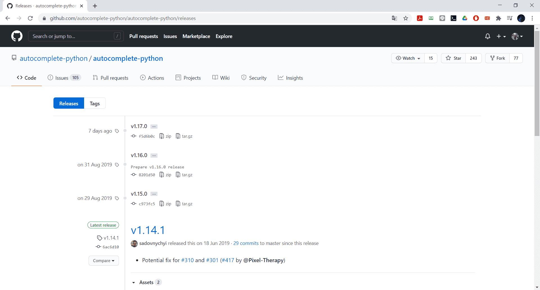Switch to the Code tab

pyautogui.click(x=26, y=78)
